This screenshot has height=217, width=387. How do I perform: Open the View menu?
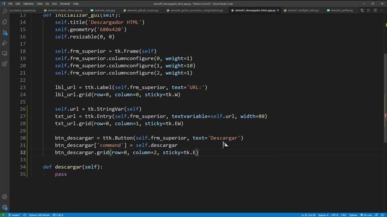tap(40, 4)
